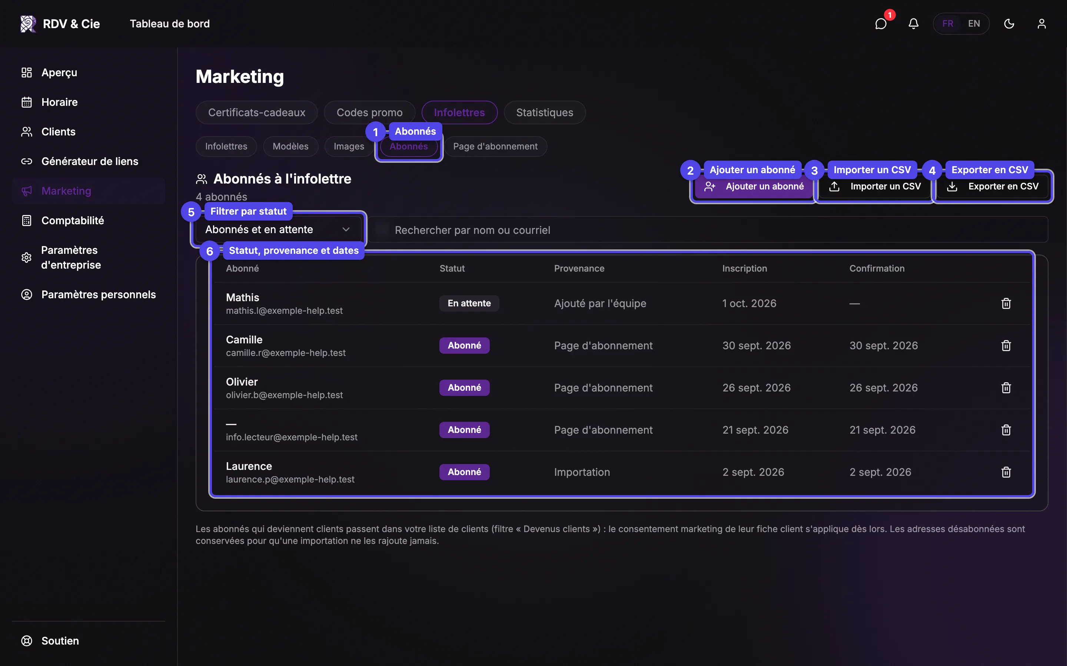1067x666 pixels.
Task: Click the RDV & Cie logo
Action: point(60,24)
